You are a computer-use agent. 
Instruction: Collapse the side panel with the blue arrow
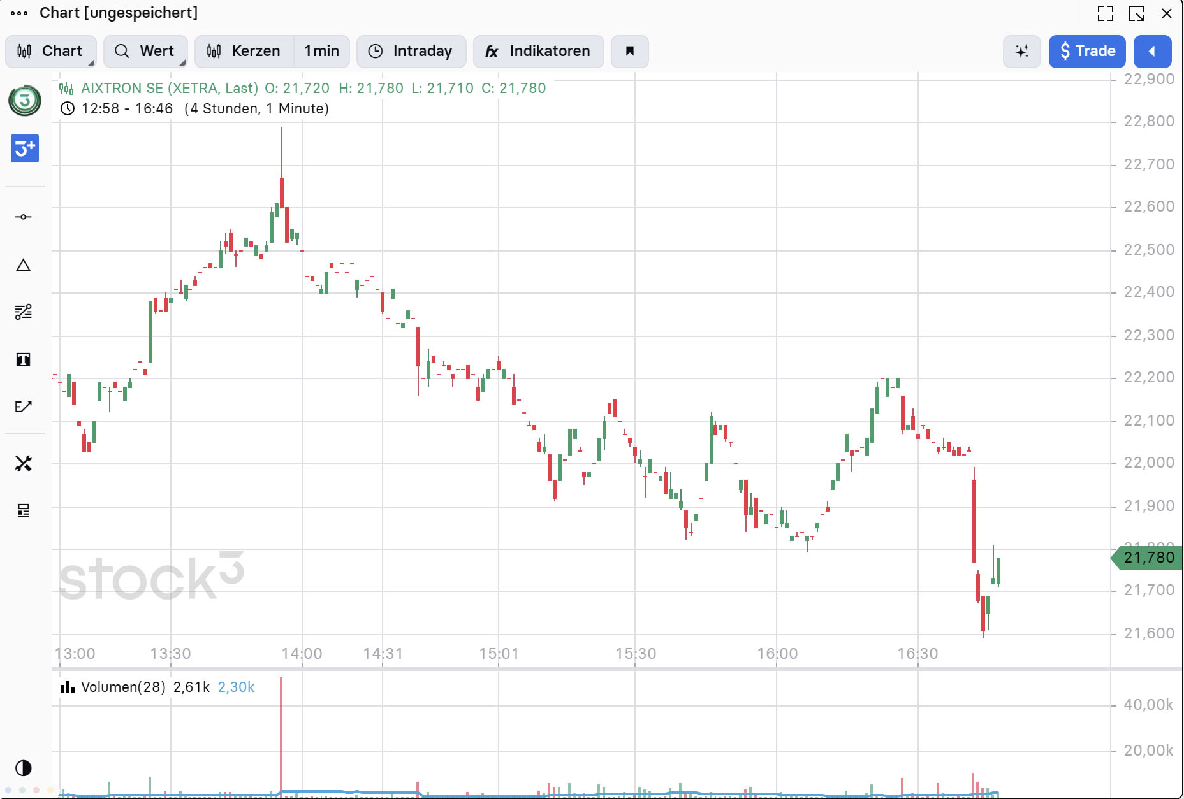point(1151,52)
